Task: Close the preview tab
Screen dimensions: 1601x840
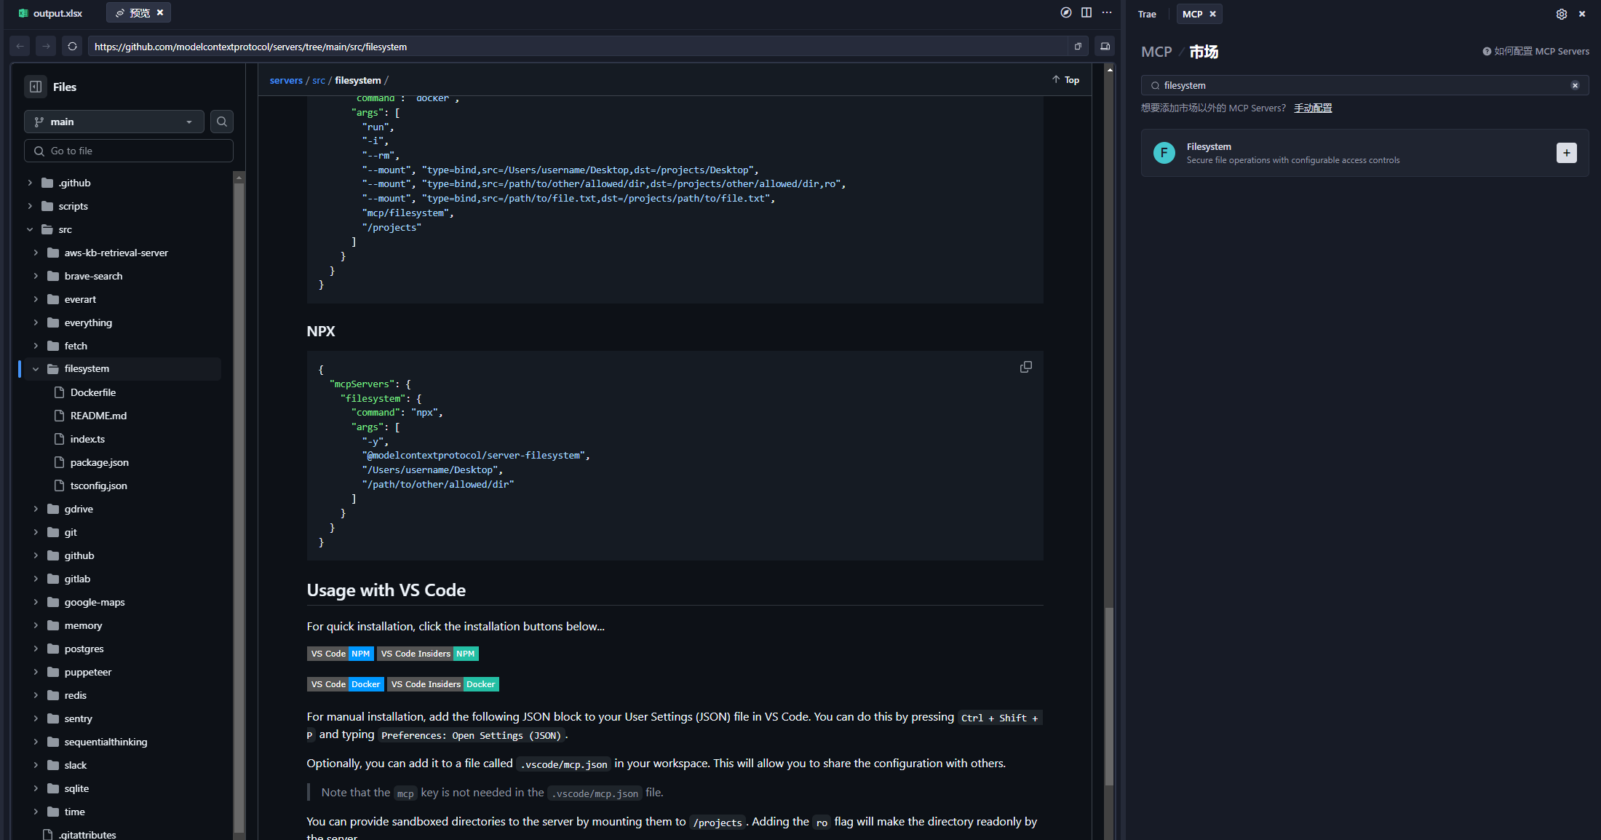Action: pyautogui.click(x=160, y=12)
